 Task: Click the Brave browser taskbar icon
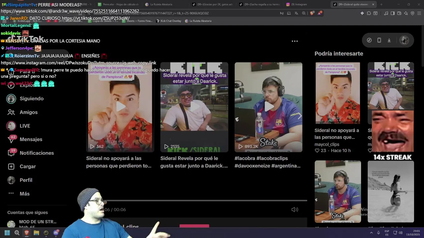point(26,233)
